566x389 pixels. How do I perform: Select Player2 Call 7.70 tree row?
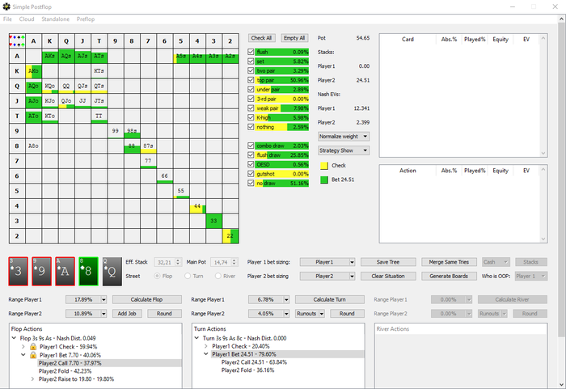point(70,363)
